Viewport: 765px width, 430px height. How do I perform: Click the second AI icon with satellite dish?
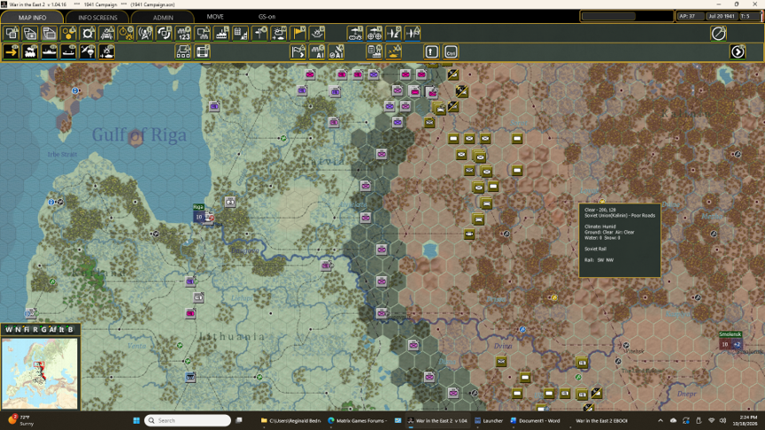tap(336, 51)
